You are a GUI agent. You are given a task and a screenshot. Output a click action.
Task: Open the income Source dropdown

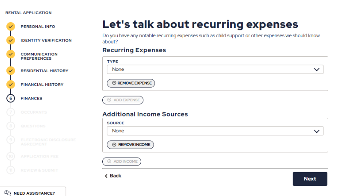point(215,131)
